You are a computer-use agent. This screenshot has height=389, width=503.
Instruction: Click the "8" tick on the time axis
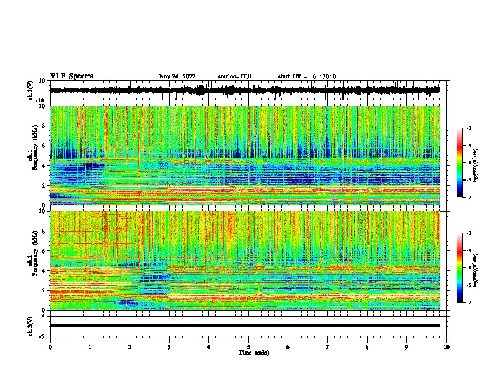[x=367, y=347]
